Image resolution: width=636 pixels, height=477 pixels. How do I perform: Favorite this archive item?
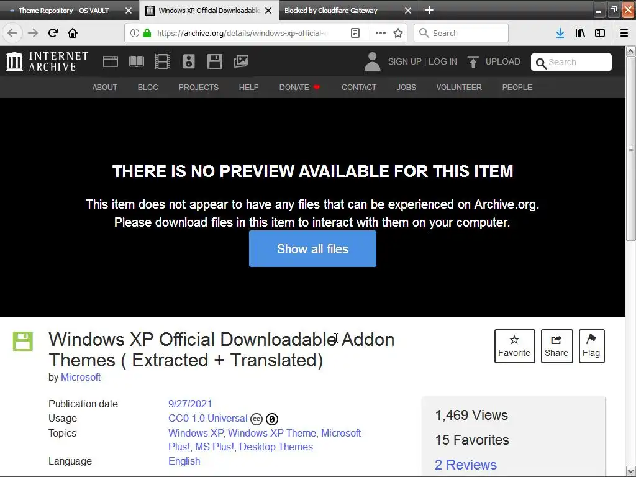click(x=514, y=346)
